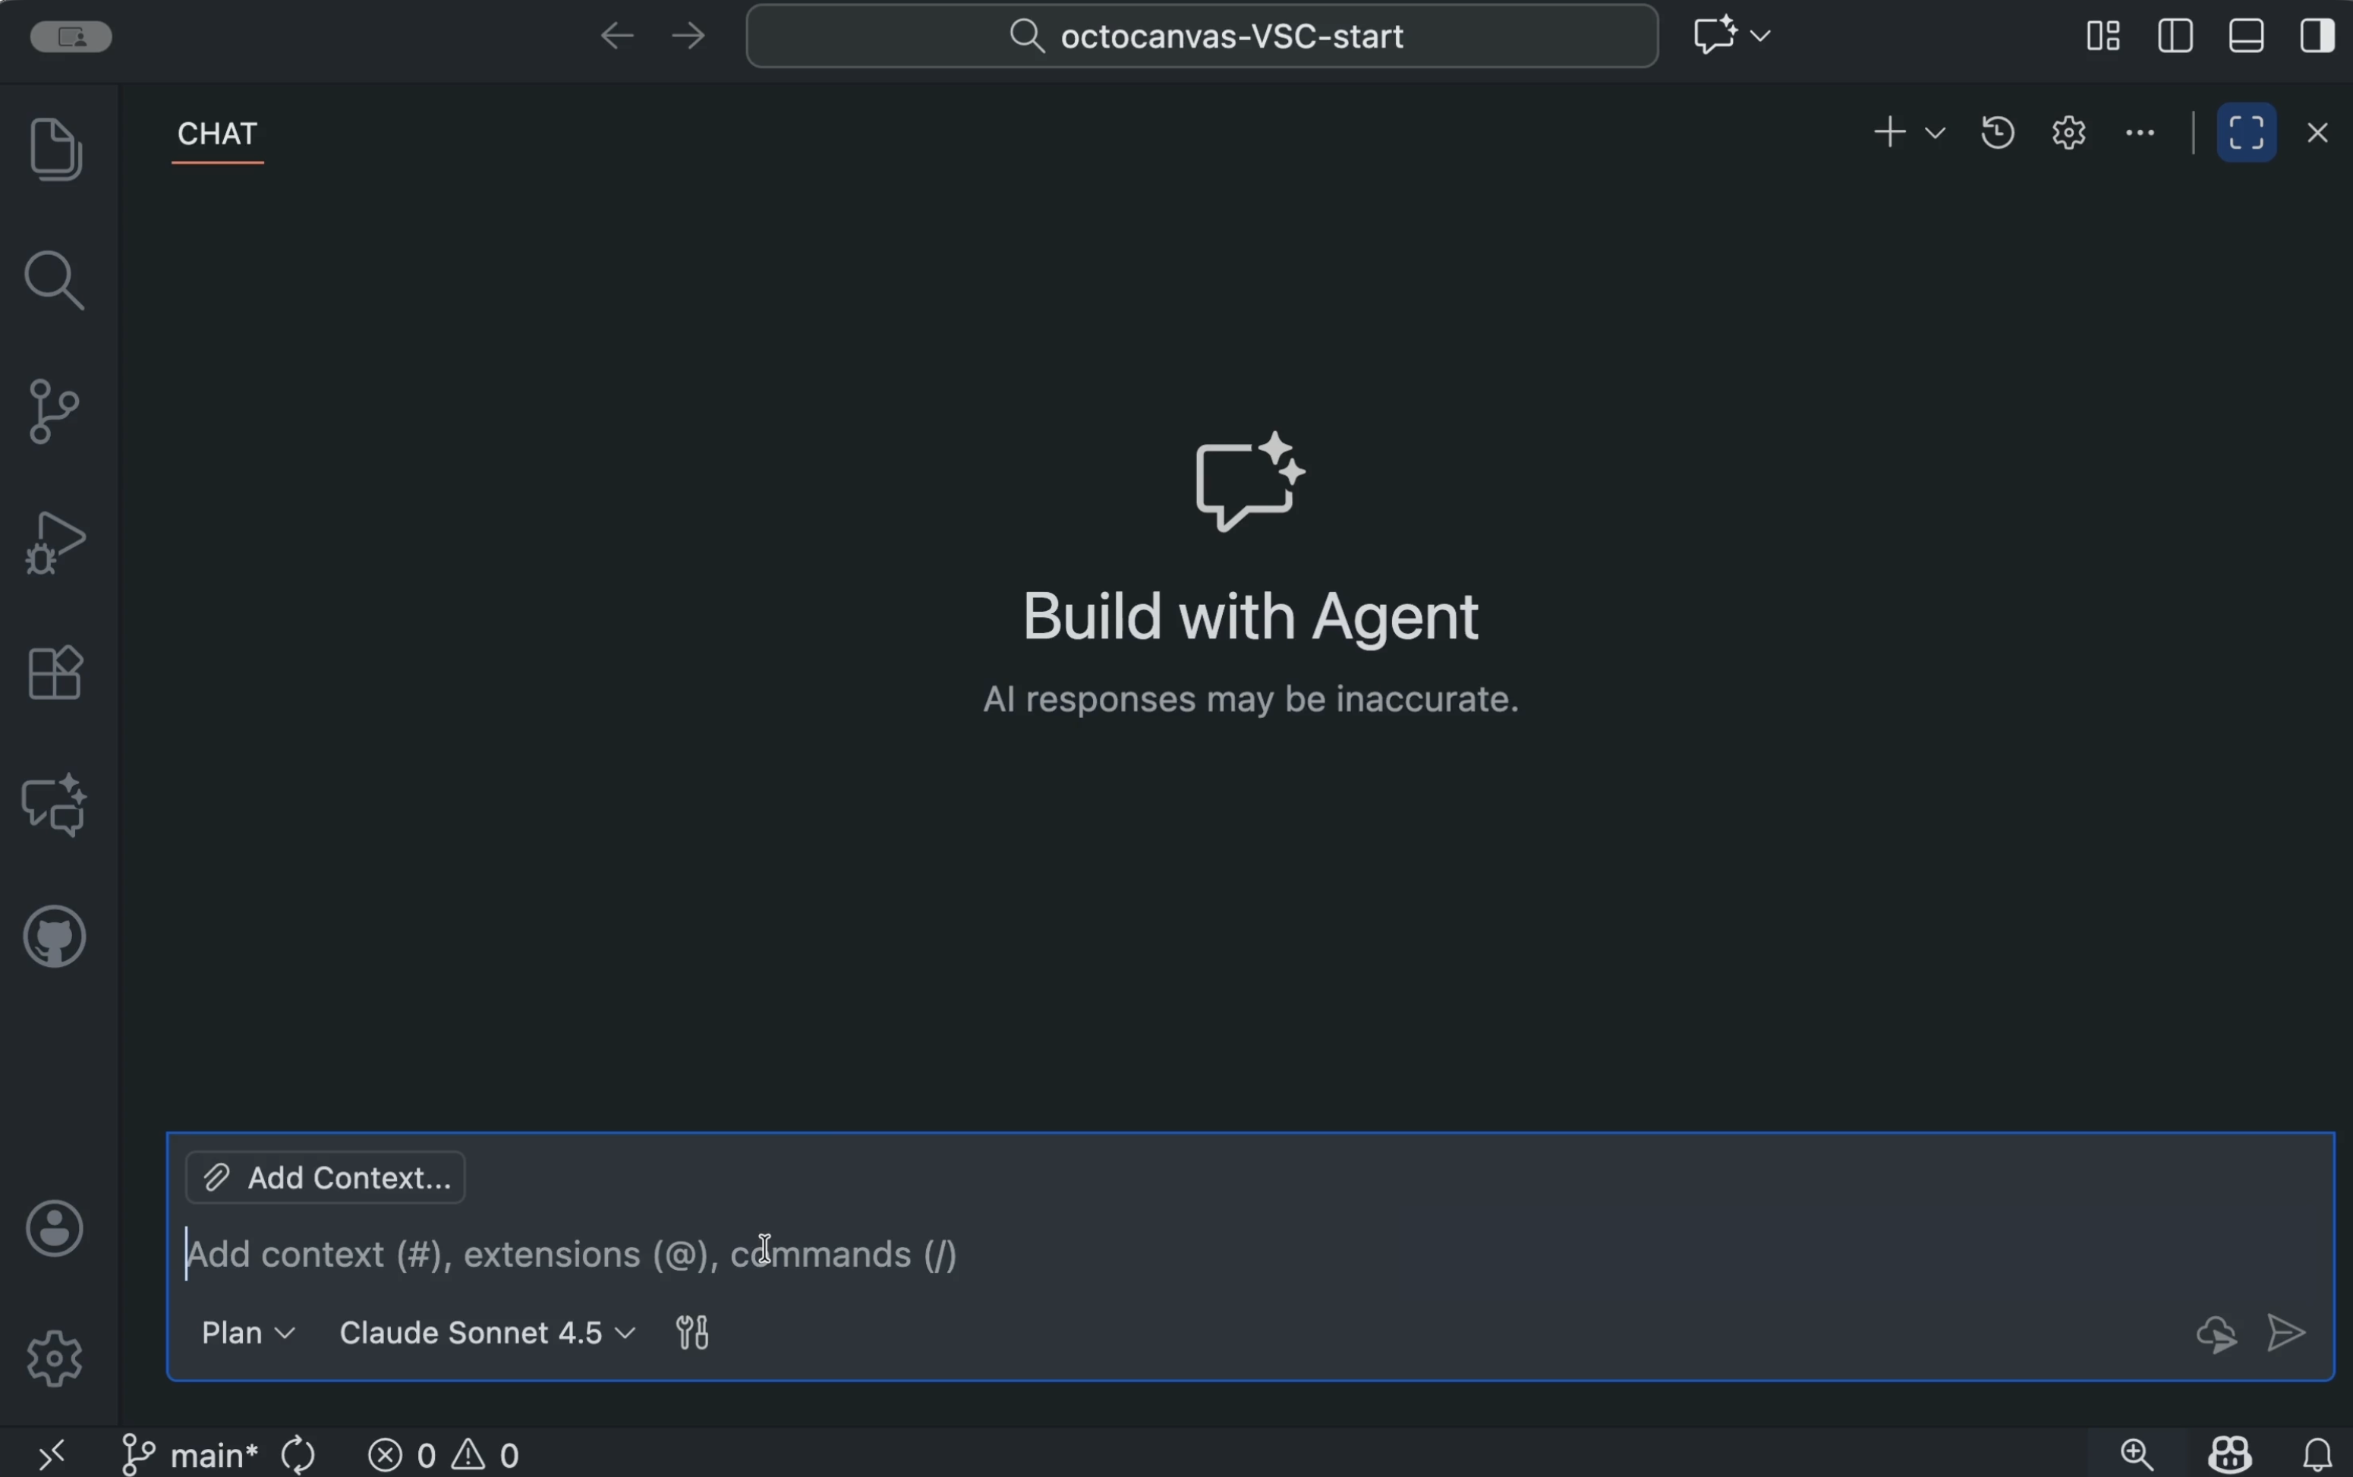
Task: Open the Plan mode dropdown
Action: coord(248,1333)
